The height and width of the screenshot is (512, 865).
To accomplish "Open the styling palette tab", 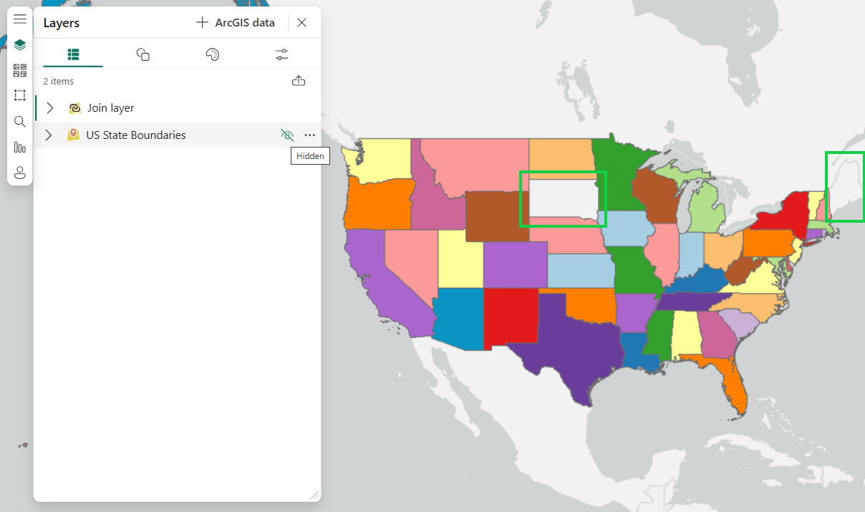I will coord(212,53).
